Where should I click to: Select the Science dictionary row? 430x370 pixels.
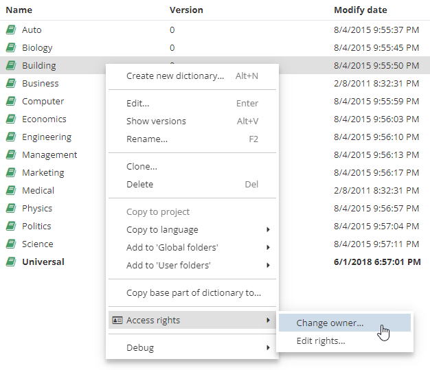[x=37, y=244]
